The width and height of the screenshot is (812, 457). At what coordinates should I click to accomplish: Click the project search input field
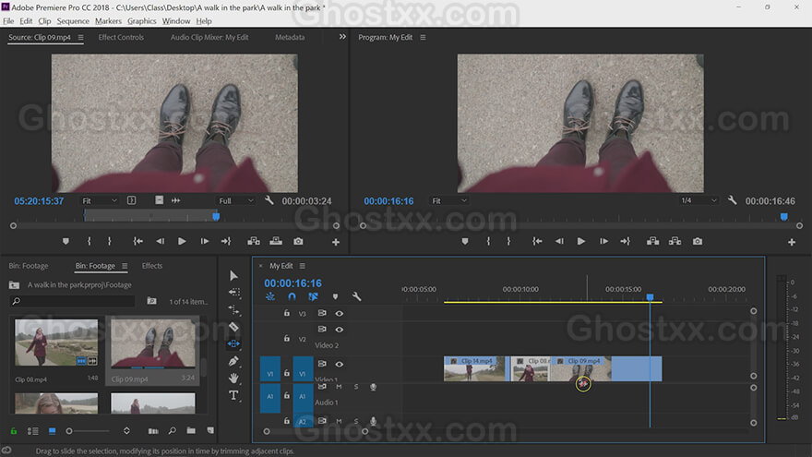click(73, 301)
